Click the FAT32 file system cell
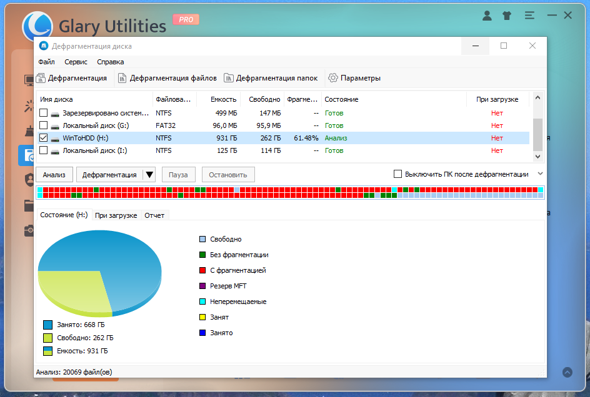590x397 pixels. tap(166, 125)
